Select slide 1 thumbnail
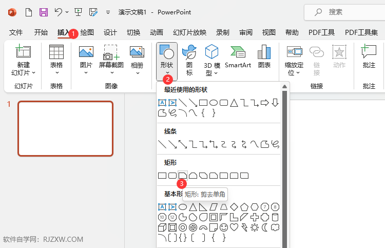The height and width of the screenshot is (248, 385). click(65, 129)
